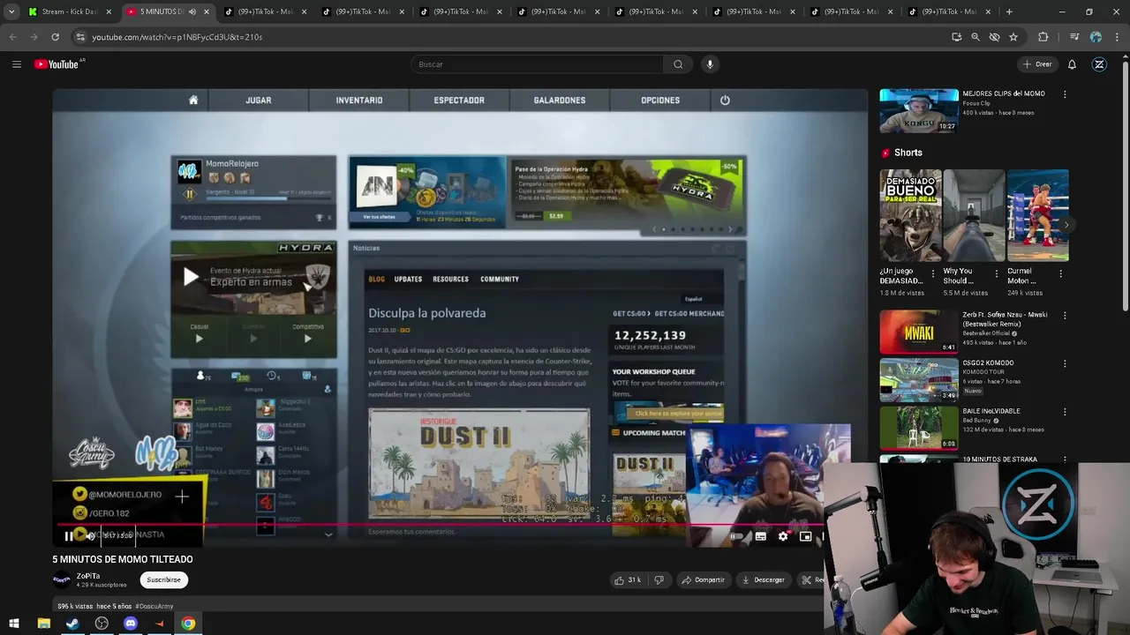
Task: Open the ZoPiTa channel avatar
Action: pos(62,579)
